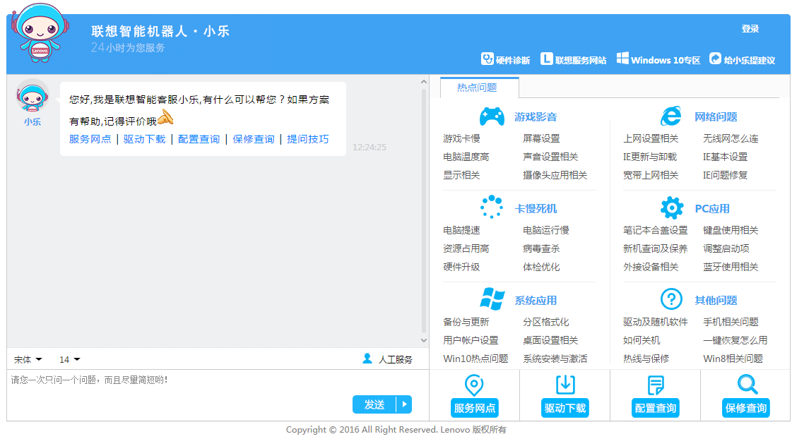792x439 pixels.
Task: Select the 调整启动项 hot question
Action: tap(726, 248)
